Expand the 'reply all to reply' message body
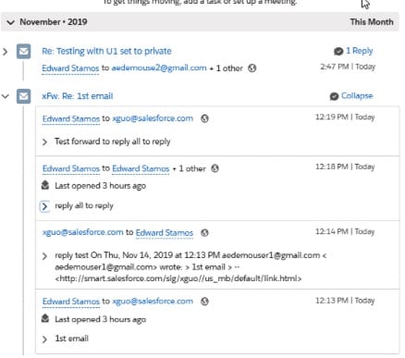The width and height of the screenshot is (405, 358). pos(44,206)
